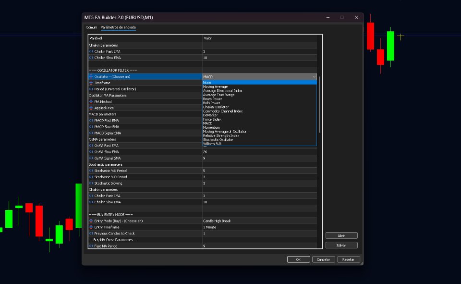Select the Bears Power option

(x=259, y=99)
